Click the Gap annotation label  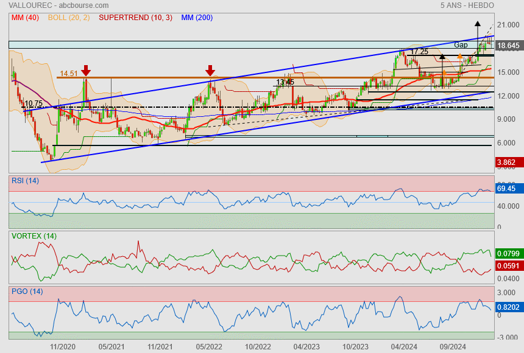[x=461, y=45]
